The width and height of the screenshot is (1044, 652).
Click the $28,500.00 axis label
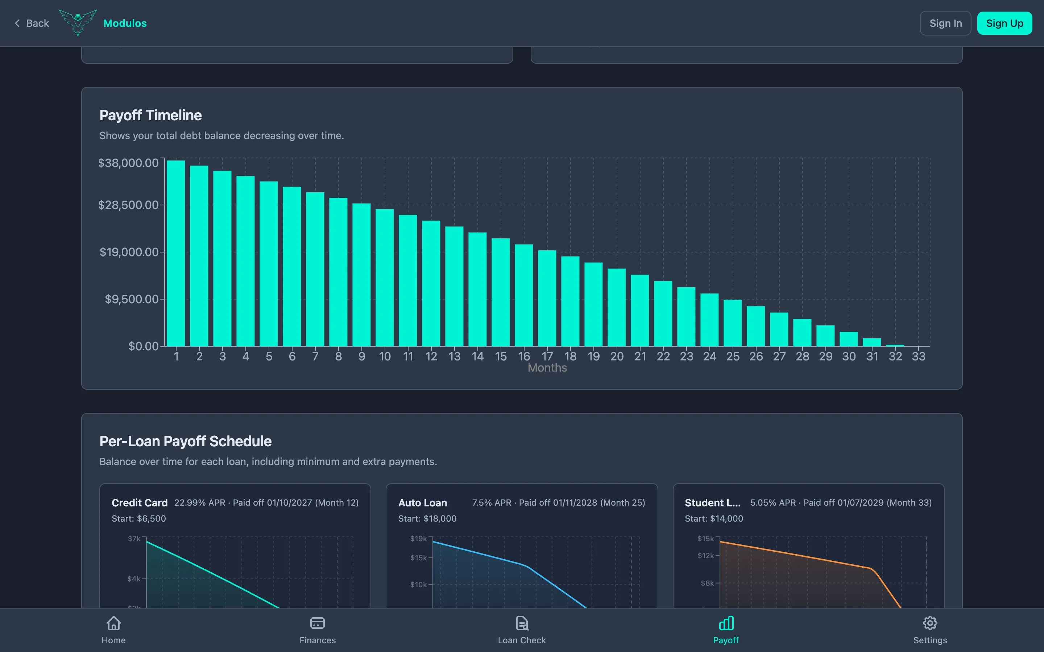(129, 205)
